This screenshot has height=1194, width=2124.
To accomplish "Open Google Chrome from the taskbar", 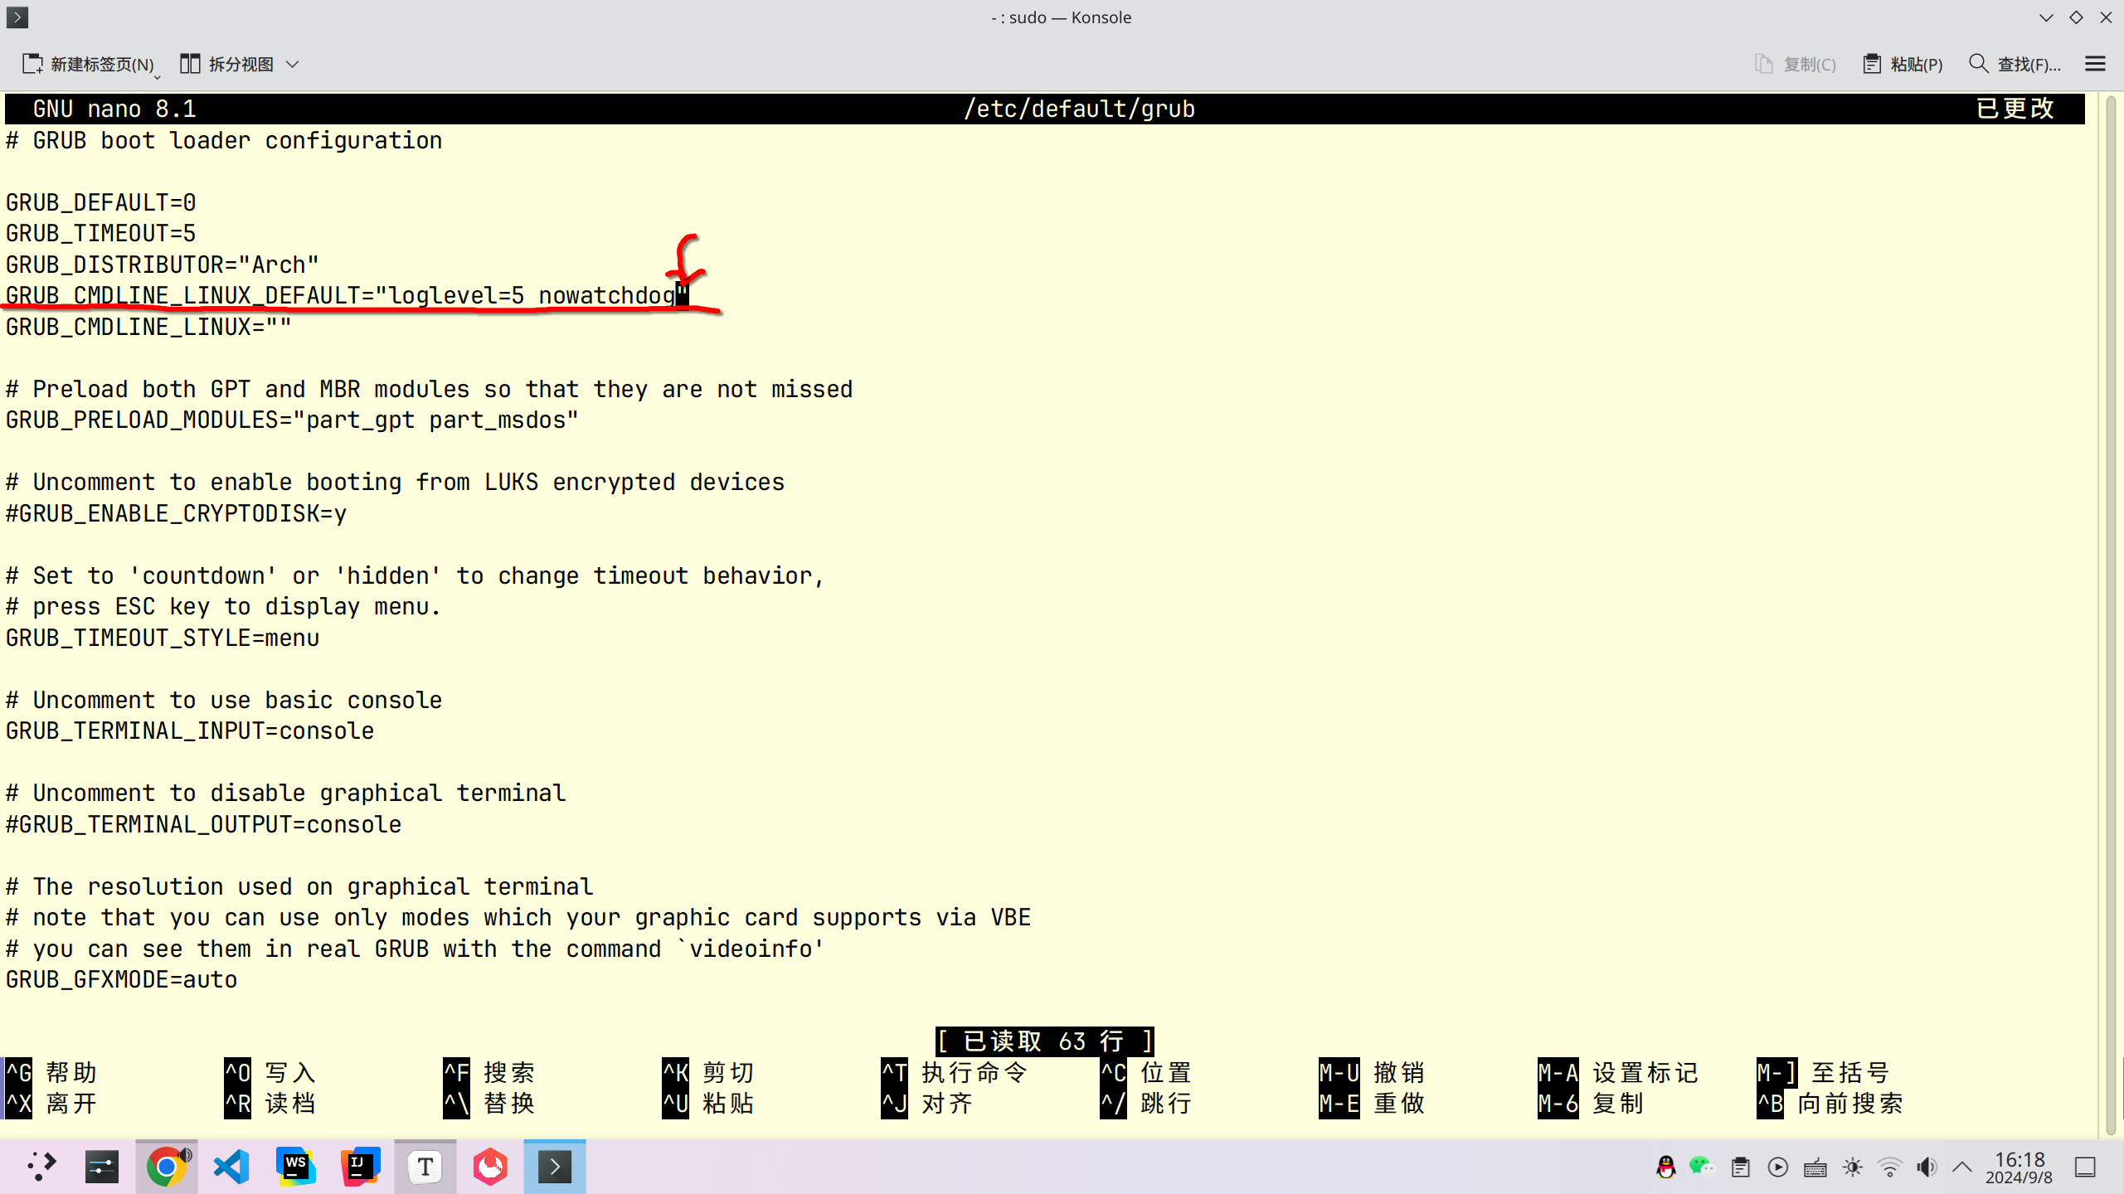I will point(167,1167).
